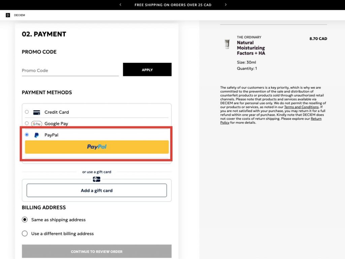Choose Google Pay as payment method
The width and height of the screenshot is (345, 259).
point(27,123)
